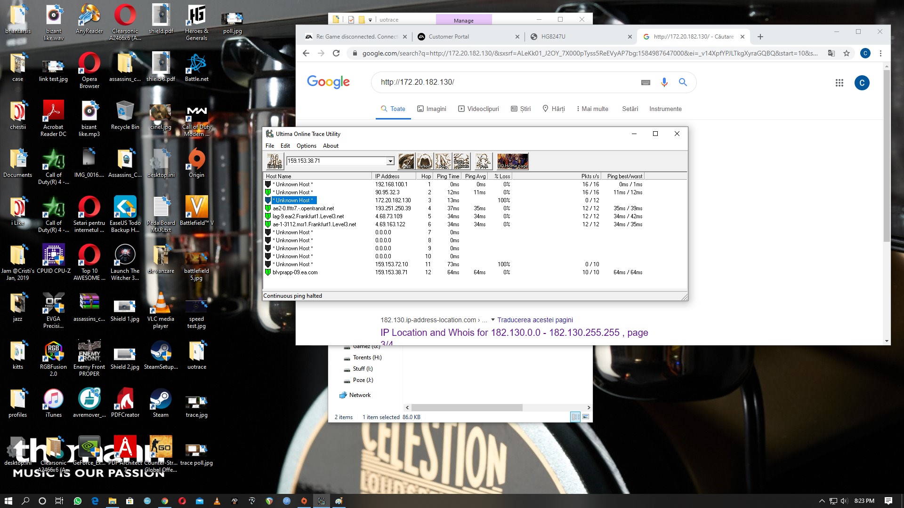904x508 pixels.
Task: Click the voice search microphone icon
Action: coord(664,82)
